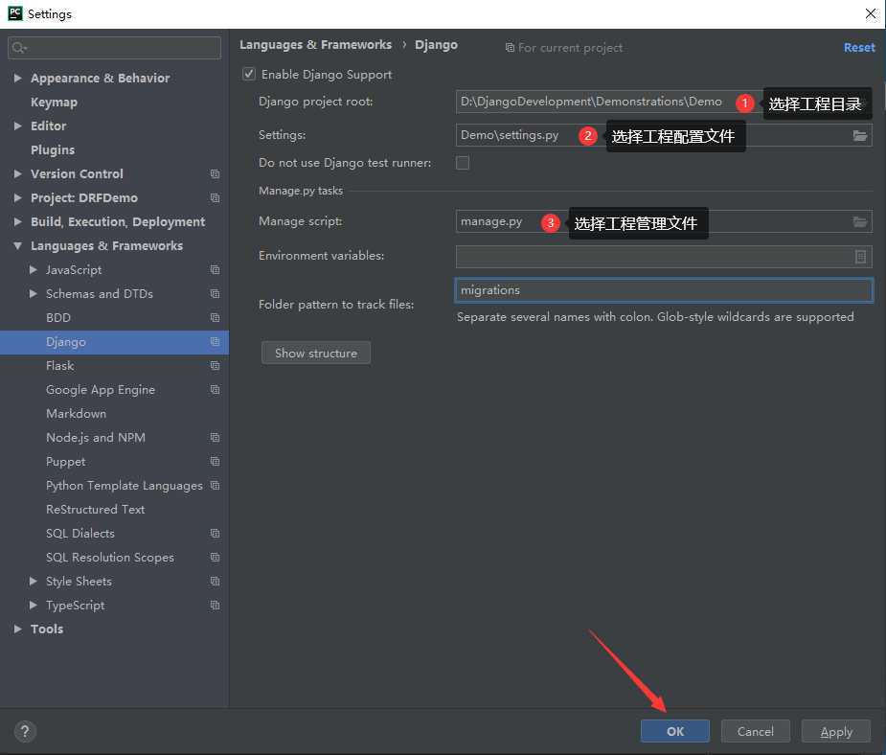Expand Build, Execution, Deployment arrow
Image resolution: width=886 pixels, height=755 pixels.
pos(17,221)
